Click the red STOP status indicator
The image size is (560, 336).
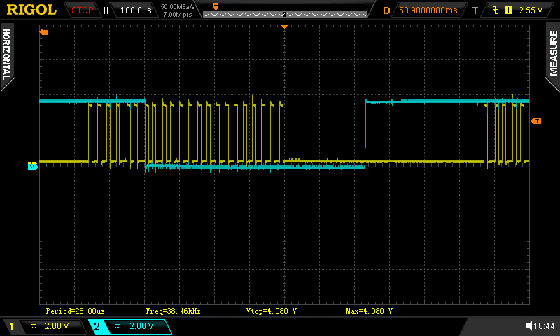click(x=83, y=10)
